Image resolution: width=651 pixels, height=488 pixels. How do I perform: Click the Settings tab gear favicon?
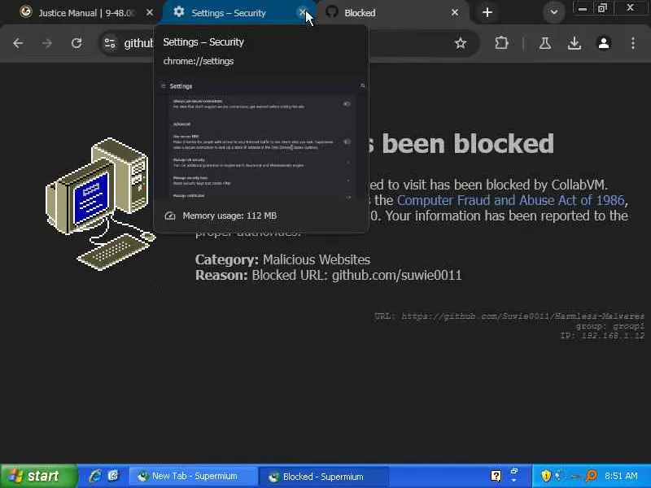click(x=178, y=12)
